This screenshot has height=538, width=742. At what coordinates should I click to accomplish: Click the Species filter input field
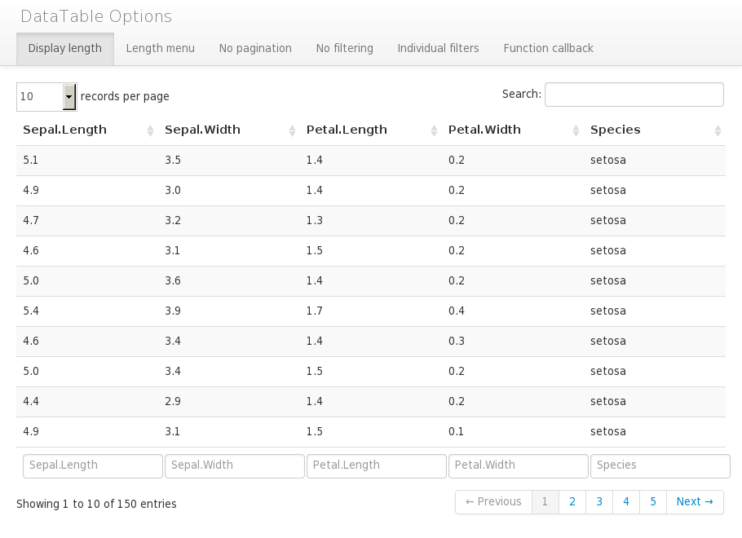click(660, 465)
